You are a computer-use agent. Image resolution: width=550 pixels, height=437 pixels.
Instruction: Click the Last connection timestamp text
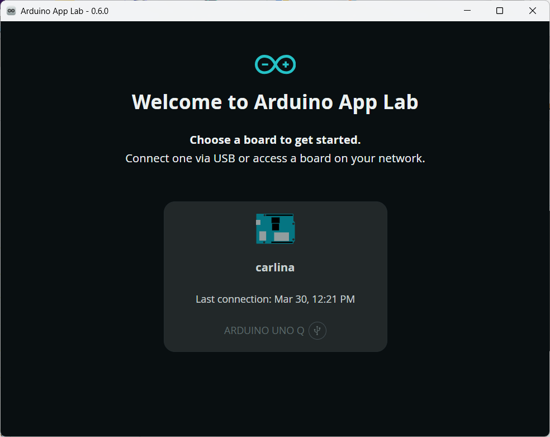pyautogui.click(x=275, y=299)
